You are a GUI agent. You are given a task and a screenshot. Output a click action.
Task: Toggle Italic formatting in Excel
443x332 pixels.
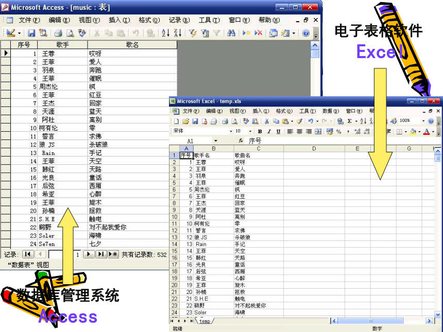pos(269,132)
